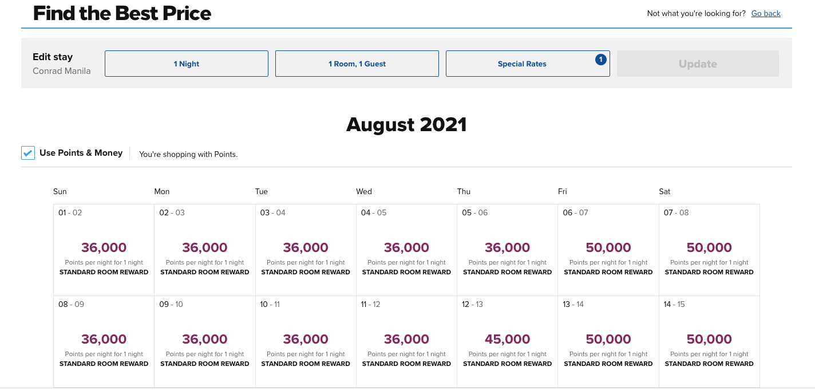Screen dimensions: 815x390
Task: Select the August 04 - 05 reward night
Action: click(406, 250)
